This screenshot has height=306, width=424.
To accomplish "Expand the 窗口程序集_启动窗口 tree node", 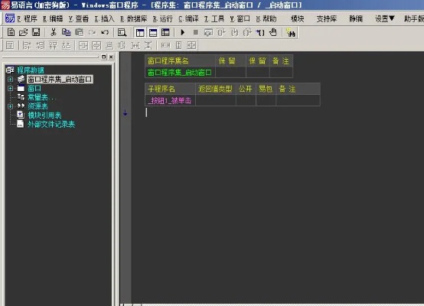I will pos(10,80).
